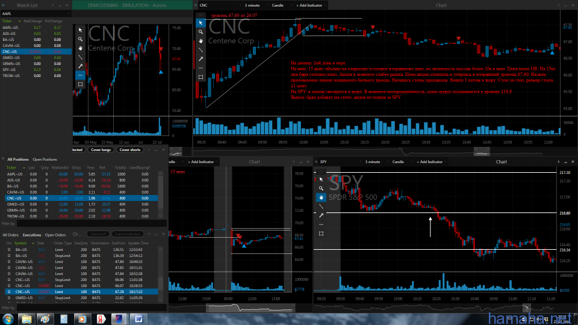578x325 pixels.
Task: Select horizontal line tool in 1-minute CNC chart
Action: click(x=200, y=68)
